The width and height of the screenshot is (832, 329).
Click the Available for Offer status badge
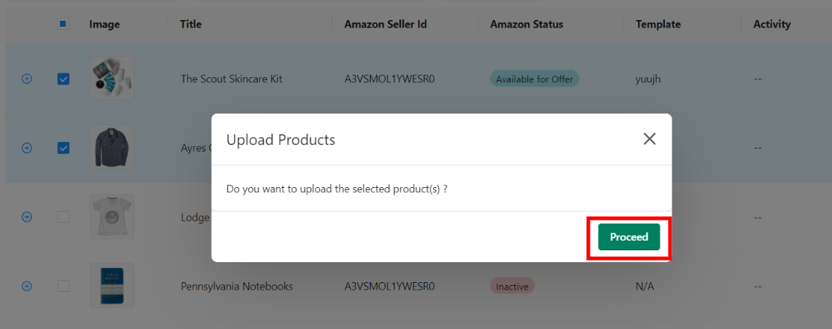(x=534, y=79)
